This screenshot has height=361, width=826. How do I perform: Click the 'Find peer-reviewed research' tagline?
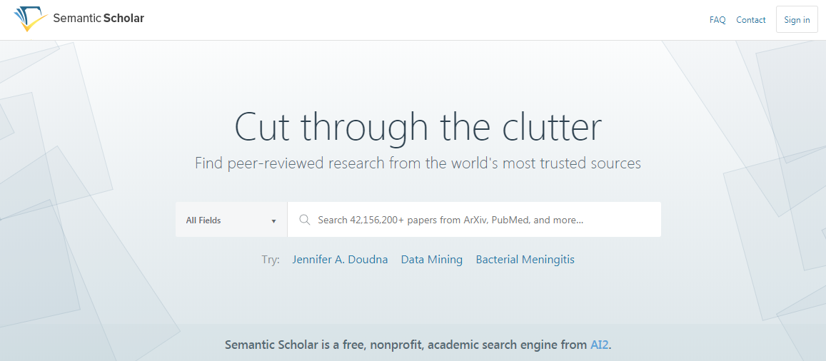(418, 163)
